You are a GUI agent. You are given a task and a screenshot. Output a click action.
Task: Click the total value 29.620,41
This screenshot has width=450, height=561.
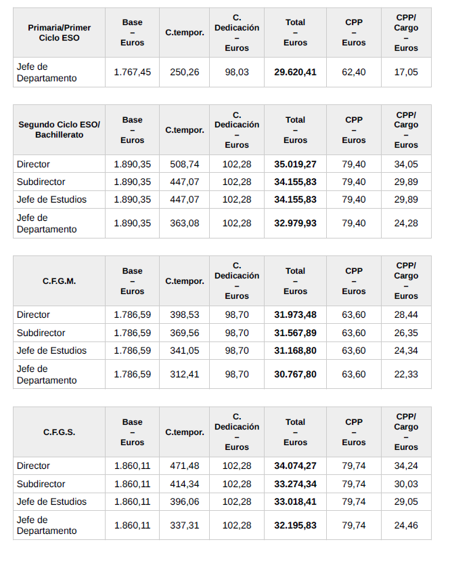(295, 72)
